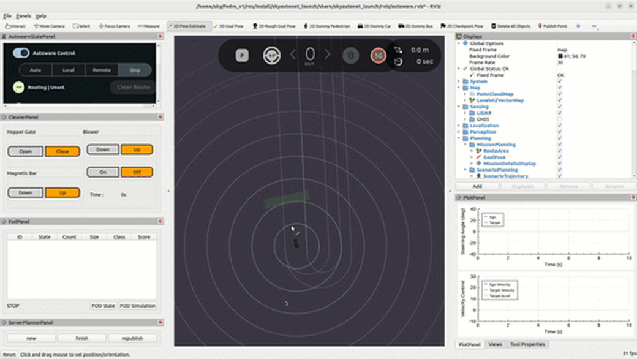
Task: Place a 2D Dummy Bus
Action: (x=416, y=26)
